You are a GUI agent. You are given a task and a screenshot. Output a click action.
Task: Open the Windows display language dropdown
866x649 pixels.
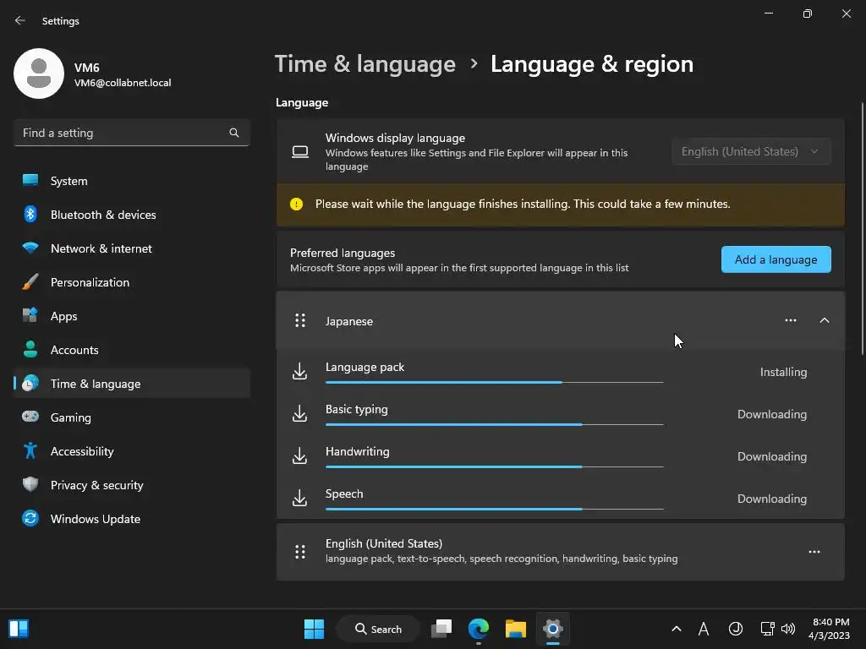pos(751,151)
